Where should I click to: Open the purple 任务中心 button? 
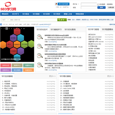[6, 70]
